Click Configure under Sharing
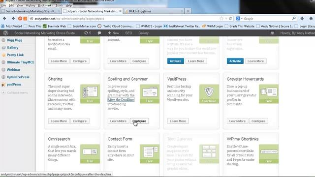Image resolution: width=315 pixels, height=177 pixels. (x=80, y=121)
